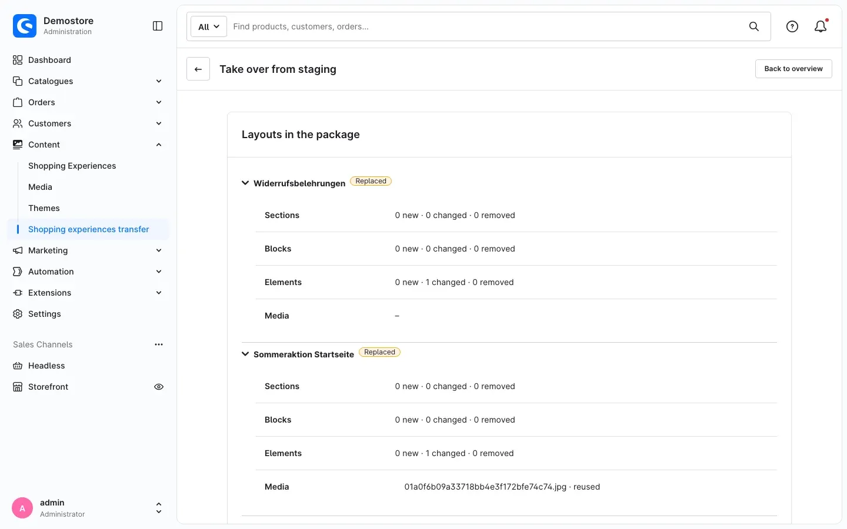Click the Storefront shop icon
The width and height of the screenshot is (847, 529).
pyautogui.click(x=18, y=387)
